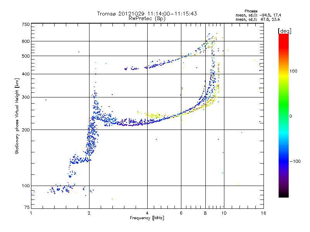Click the y-axis tick '500'
The width and height of the screenshot is (310, 232).
tap(26, 56)
